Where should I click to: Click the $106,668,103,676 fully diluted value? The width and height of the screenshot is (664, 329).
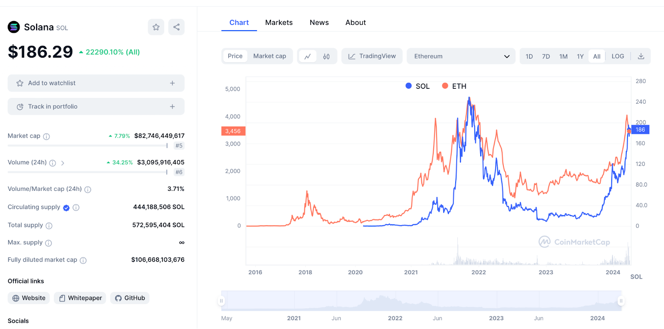click(158, 260)
